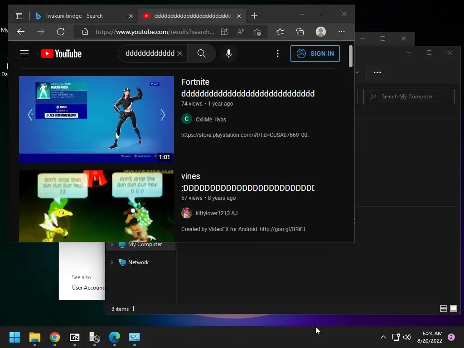Open the Favorites list

(280, 32)
